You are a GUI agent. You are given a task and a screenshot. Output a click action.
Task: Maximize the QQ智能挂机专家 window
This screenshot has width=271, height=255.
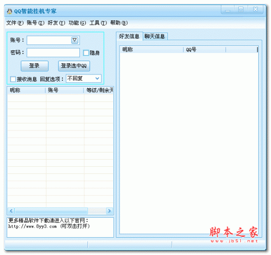(241, 10)
